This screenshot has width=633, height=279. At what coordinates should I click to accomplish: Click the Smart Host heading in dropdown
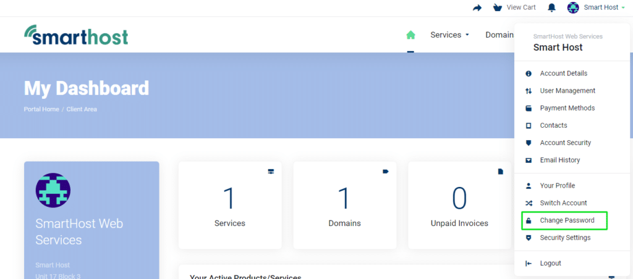(x=558, y=48)
